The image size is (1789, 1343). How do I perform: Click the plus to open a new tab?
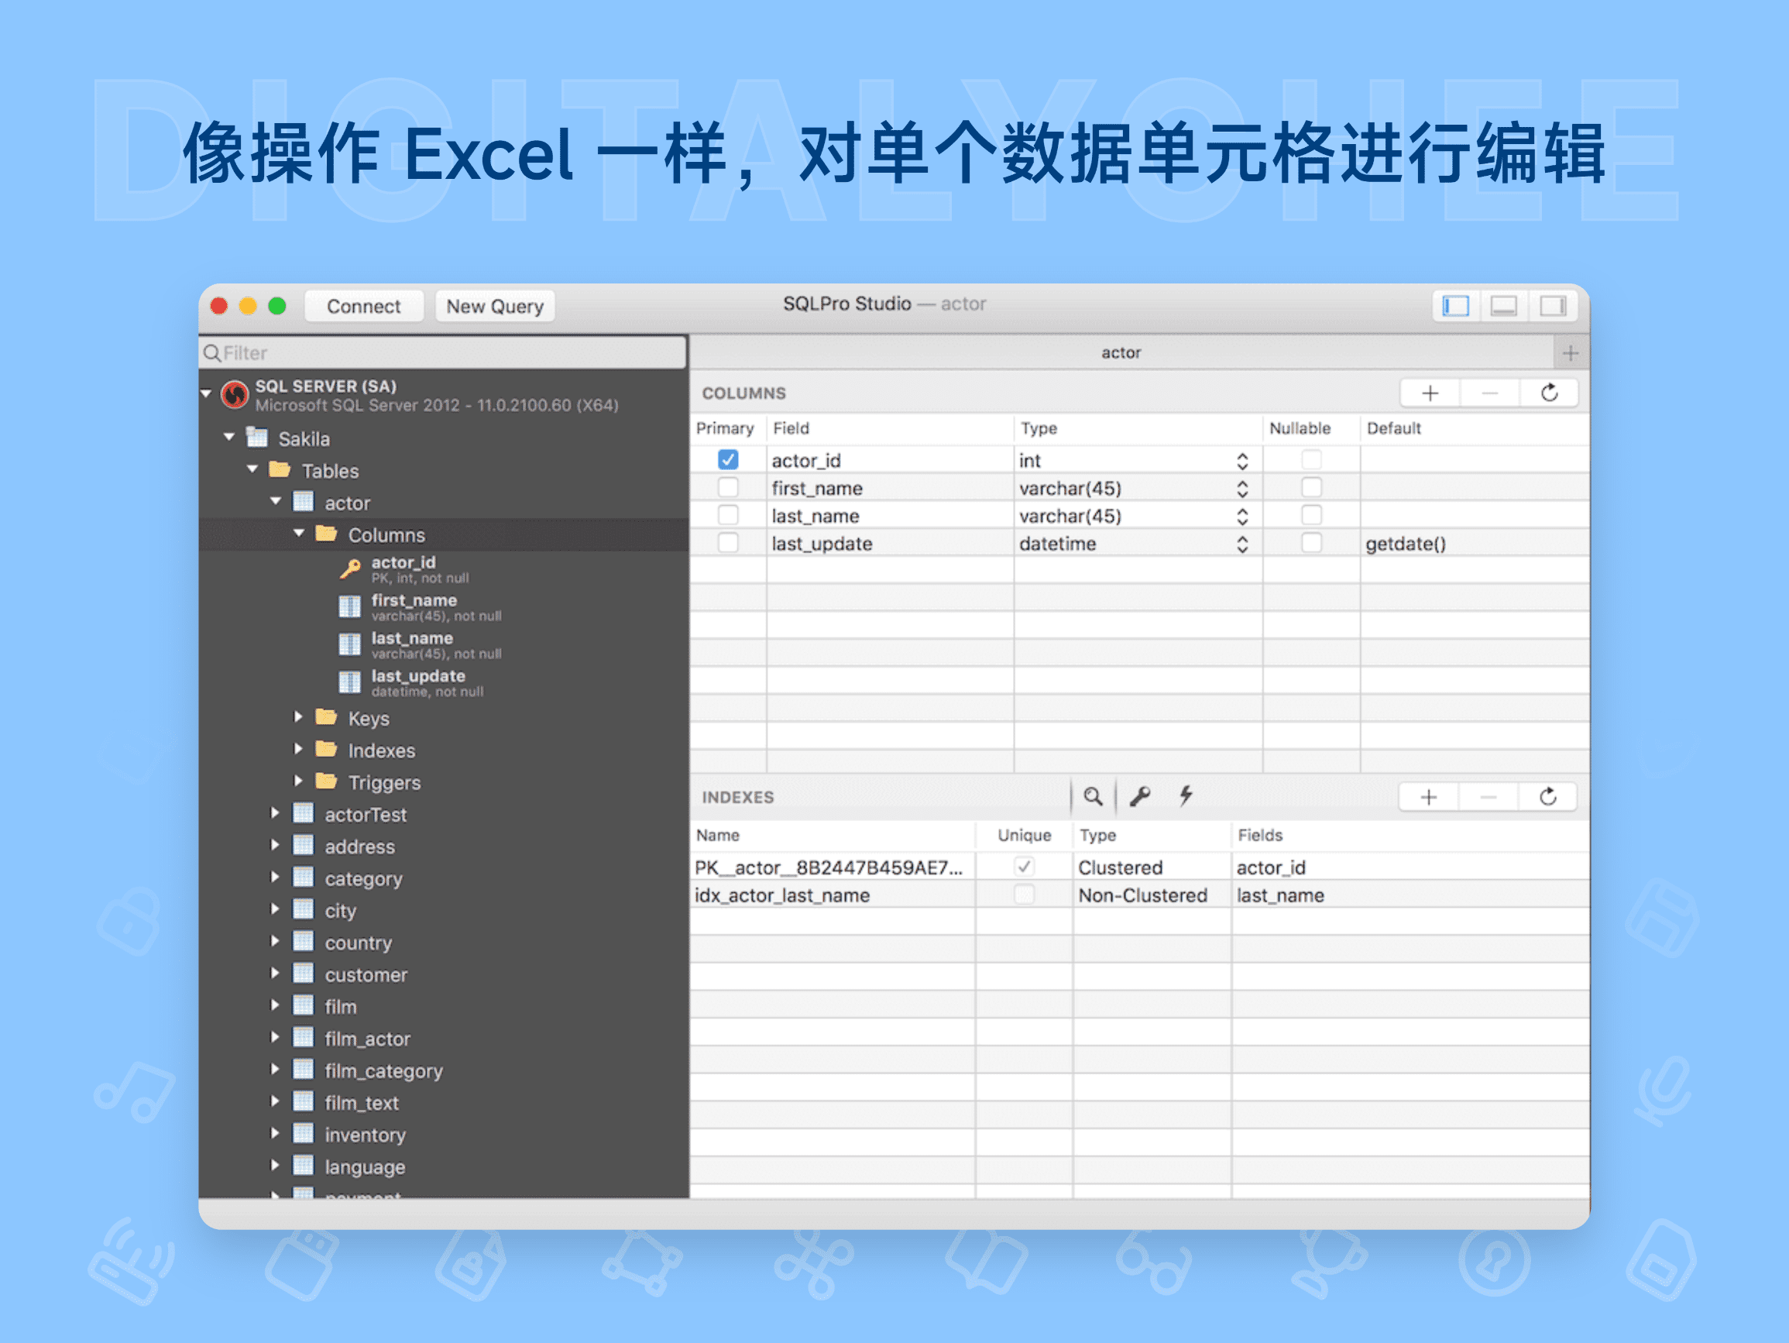[1571, 352]
